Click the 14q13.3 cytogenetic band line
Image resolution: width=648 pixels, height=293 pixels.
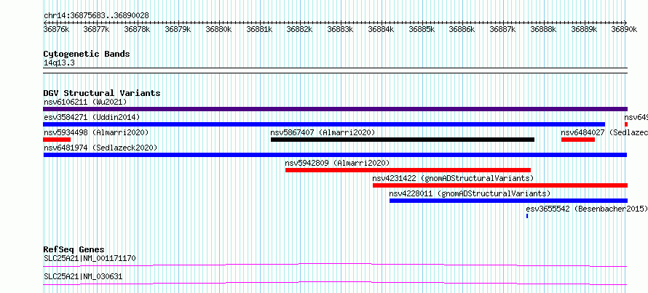(335, 70)
